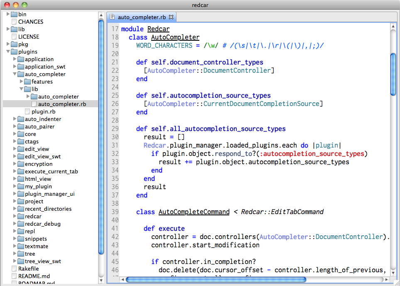
Task: Click the ctags folder icon
Action: pos(21,141)
